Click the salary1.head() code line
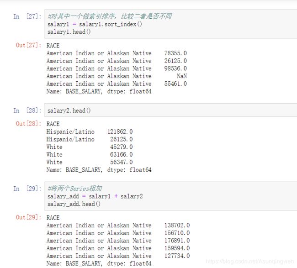Viewport: 297px width, 268px height. tap(69, 32)
